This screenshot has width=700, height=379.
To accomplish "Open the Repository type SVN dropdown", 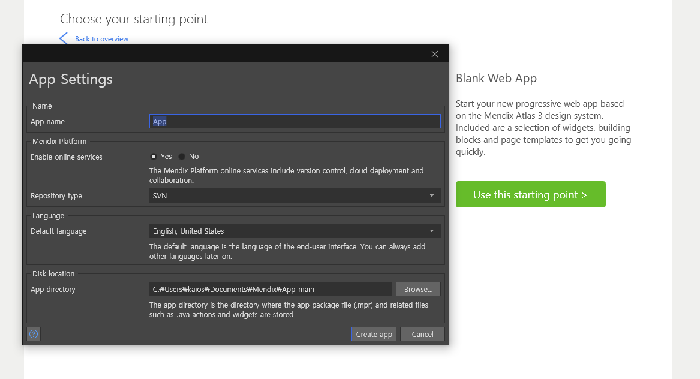I will click(x=295, y=195).
